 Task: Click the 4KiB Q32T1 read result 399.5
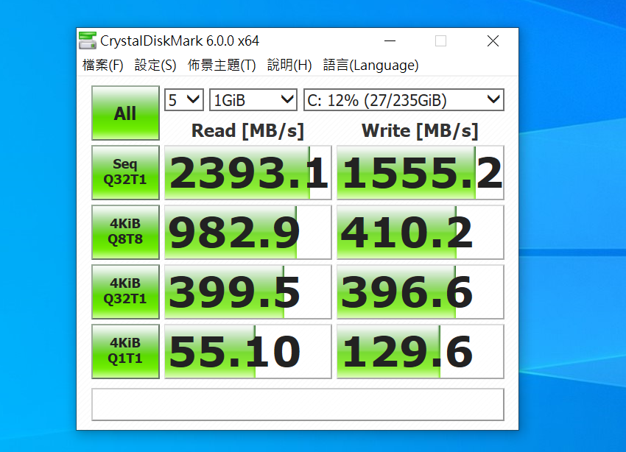(248, 292)
